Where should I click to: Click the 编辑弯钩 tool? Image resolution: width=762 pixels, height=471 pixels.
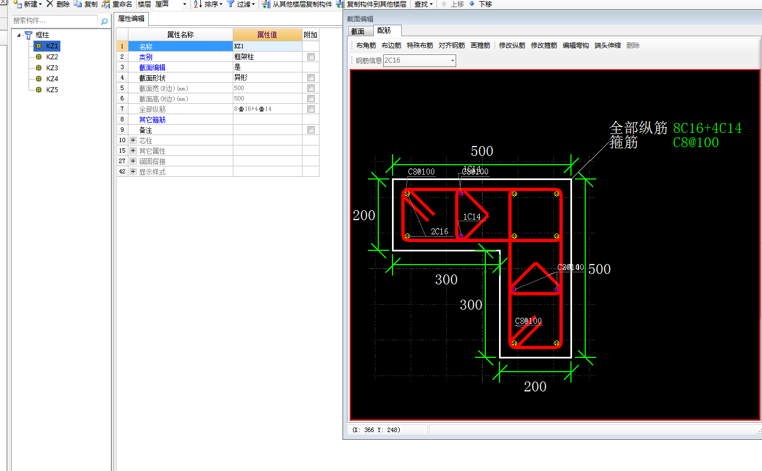tap(576, 46)
